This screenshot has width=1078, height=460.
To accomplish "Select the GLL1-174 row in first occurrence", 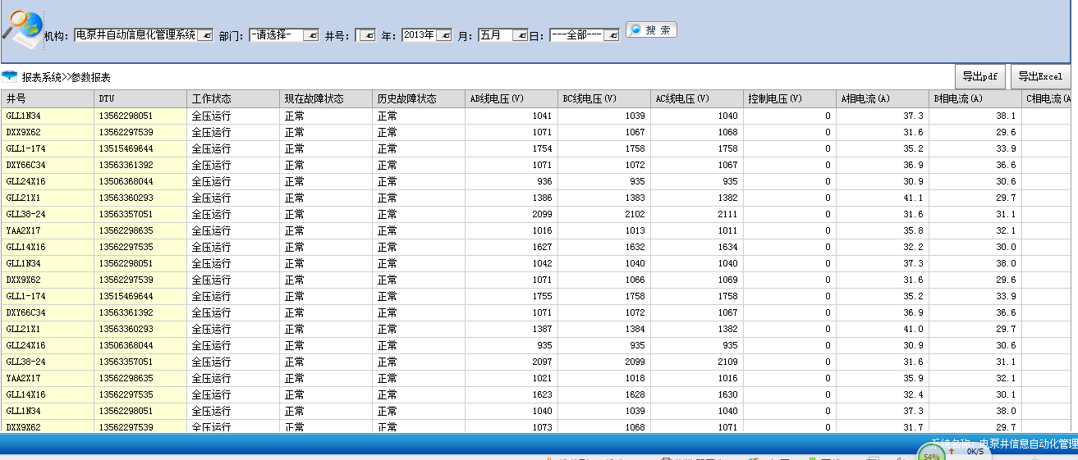I will [x=48, y=148].
